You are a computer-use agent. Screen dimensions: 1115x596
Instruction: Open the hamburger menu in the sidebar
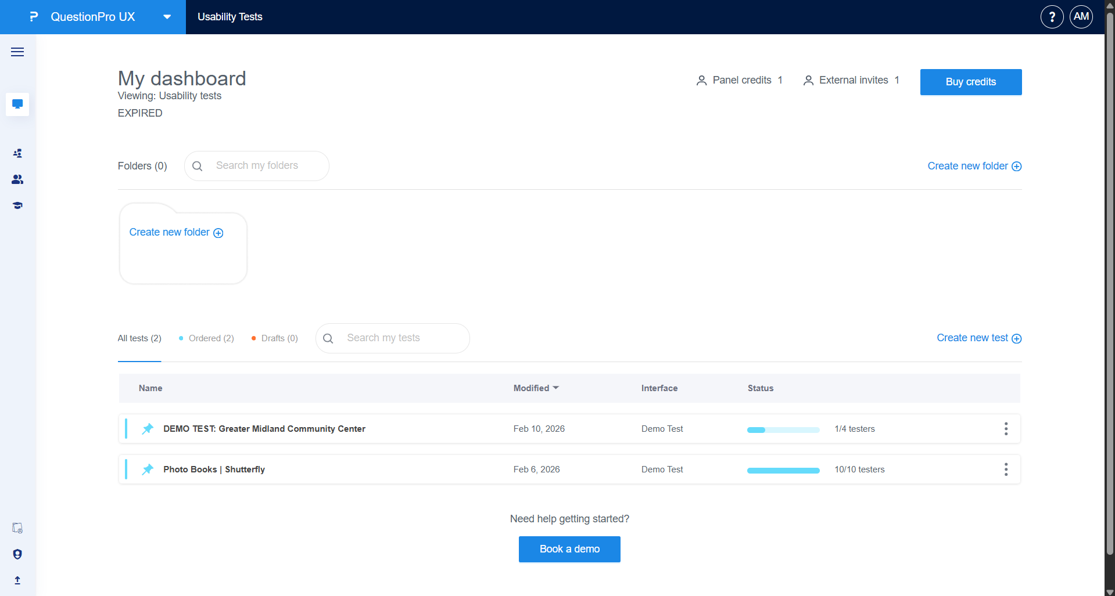(17, 52)
